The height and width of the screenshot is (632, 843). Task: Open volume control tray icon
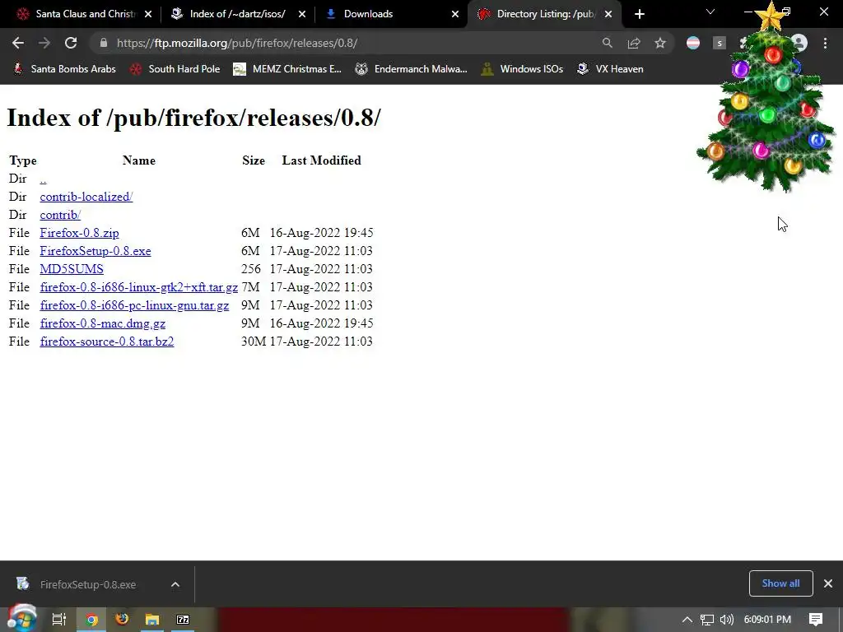pos(726,620)
